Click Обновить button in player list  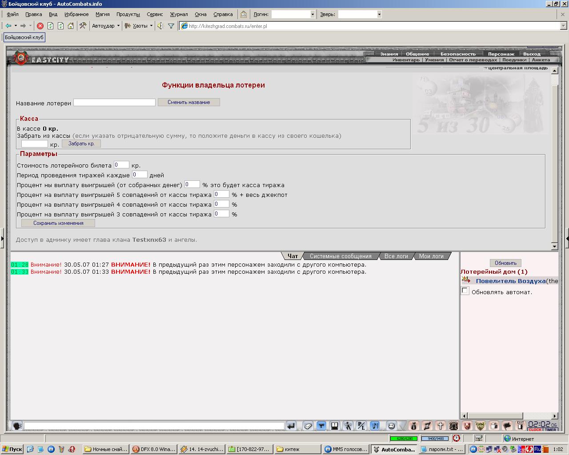coord(505,263)
